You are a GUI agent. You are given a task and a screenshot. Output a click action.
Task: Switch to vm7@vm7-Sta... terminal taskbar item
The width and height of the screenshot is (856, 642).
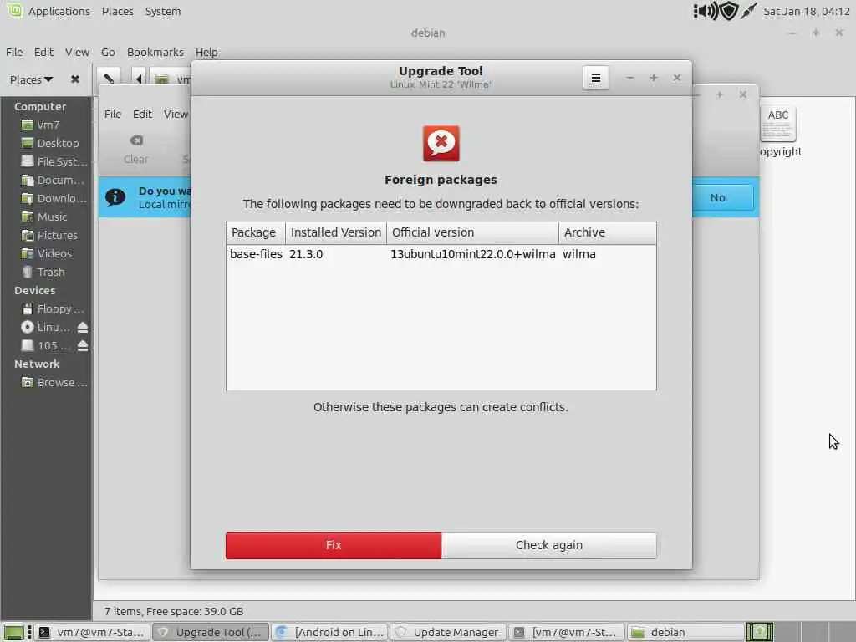point(92,632)
